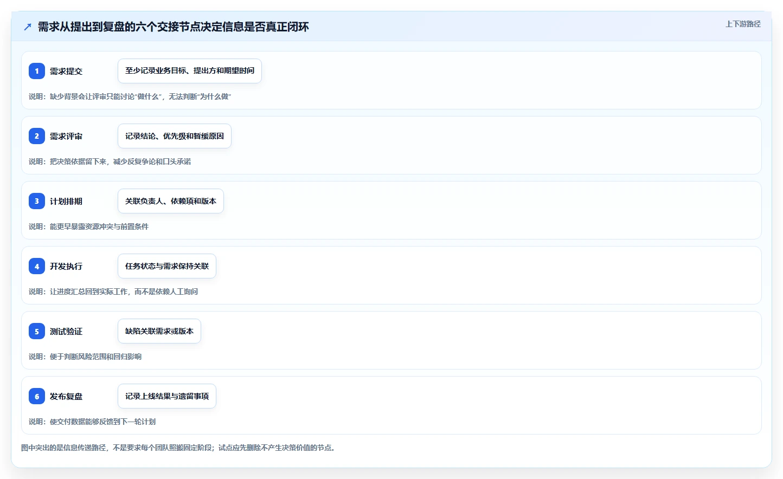
Task: Click the 需求评审 step title
Action: [66, 136]
